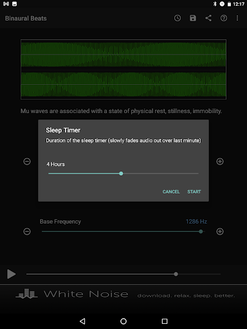Click the volume slider knob beside play
This screenshot has height=329, width=247.
pos(176,274)
